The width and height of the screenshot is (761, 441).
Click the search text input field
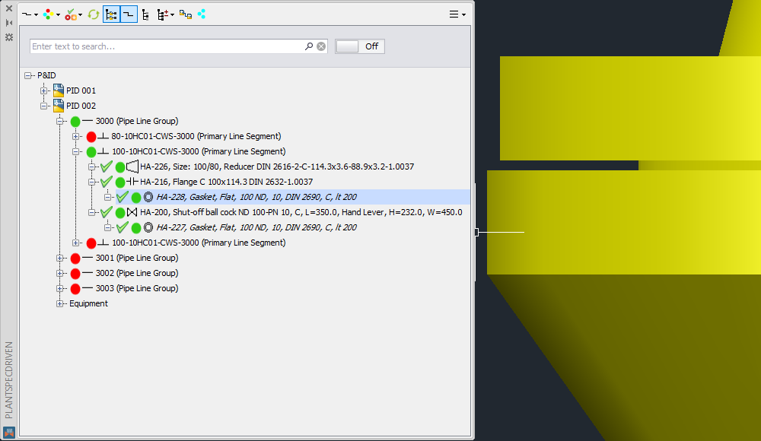tap(166, 46)
